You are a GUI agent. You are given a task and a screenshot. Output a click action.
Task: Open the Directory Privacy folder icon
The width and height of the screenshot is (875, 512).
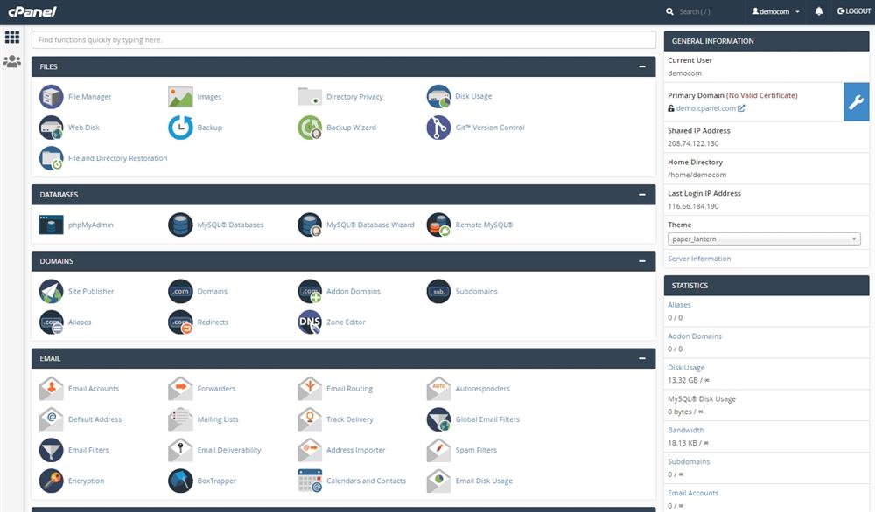[x=310, y=97]
